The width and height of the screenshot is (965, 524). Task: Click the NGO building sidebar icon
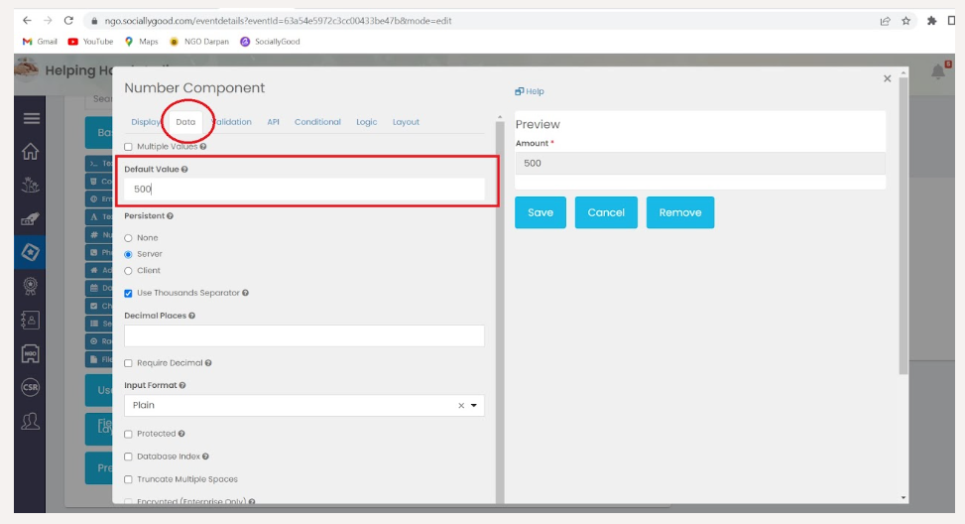(31, 353)
